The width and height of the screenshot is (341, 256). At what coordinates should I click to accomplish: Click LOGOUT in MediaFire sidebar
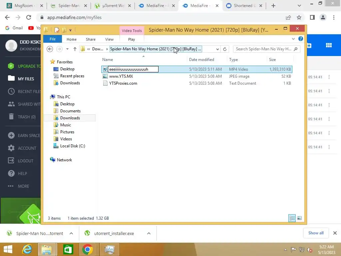21,161
